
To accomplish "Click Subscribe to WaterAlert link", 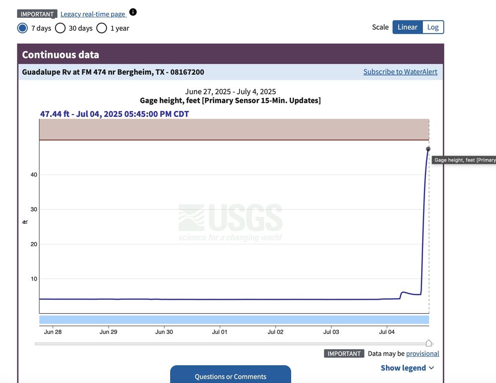I will click(400, 72).
